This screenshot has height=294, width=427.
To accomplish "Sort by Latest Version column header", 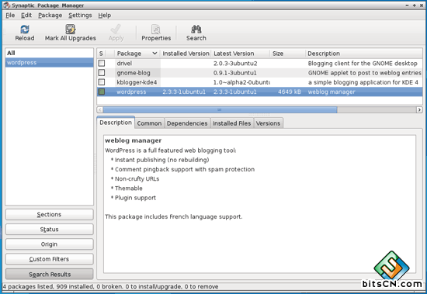I will [241, 54].
